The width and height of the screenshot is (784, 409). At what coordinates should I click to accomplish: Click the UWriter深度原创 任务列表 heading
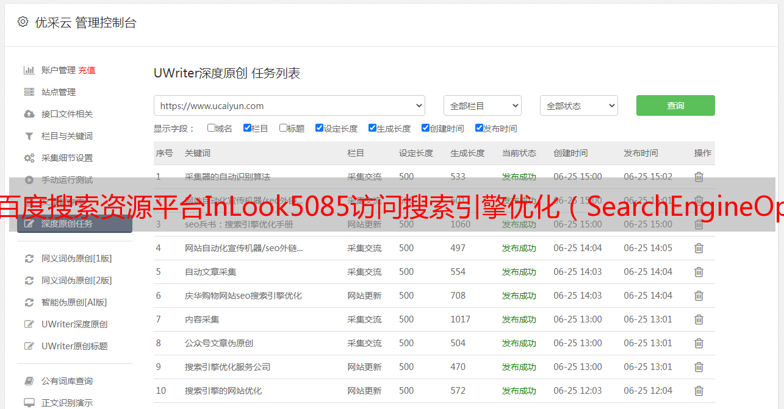227,74
